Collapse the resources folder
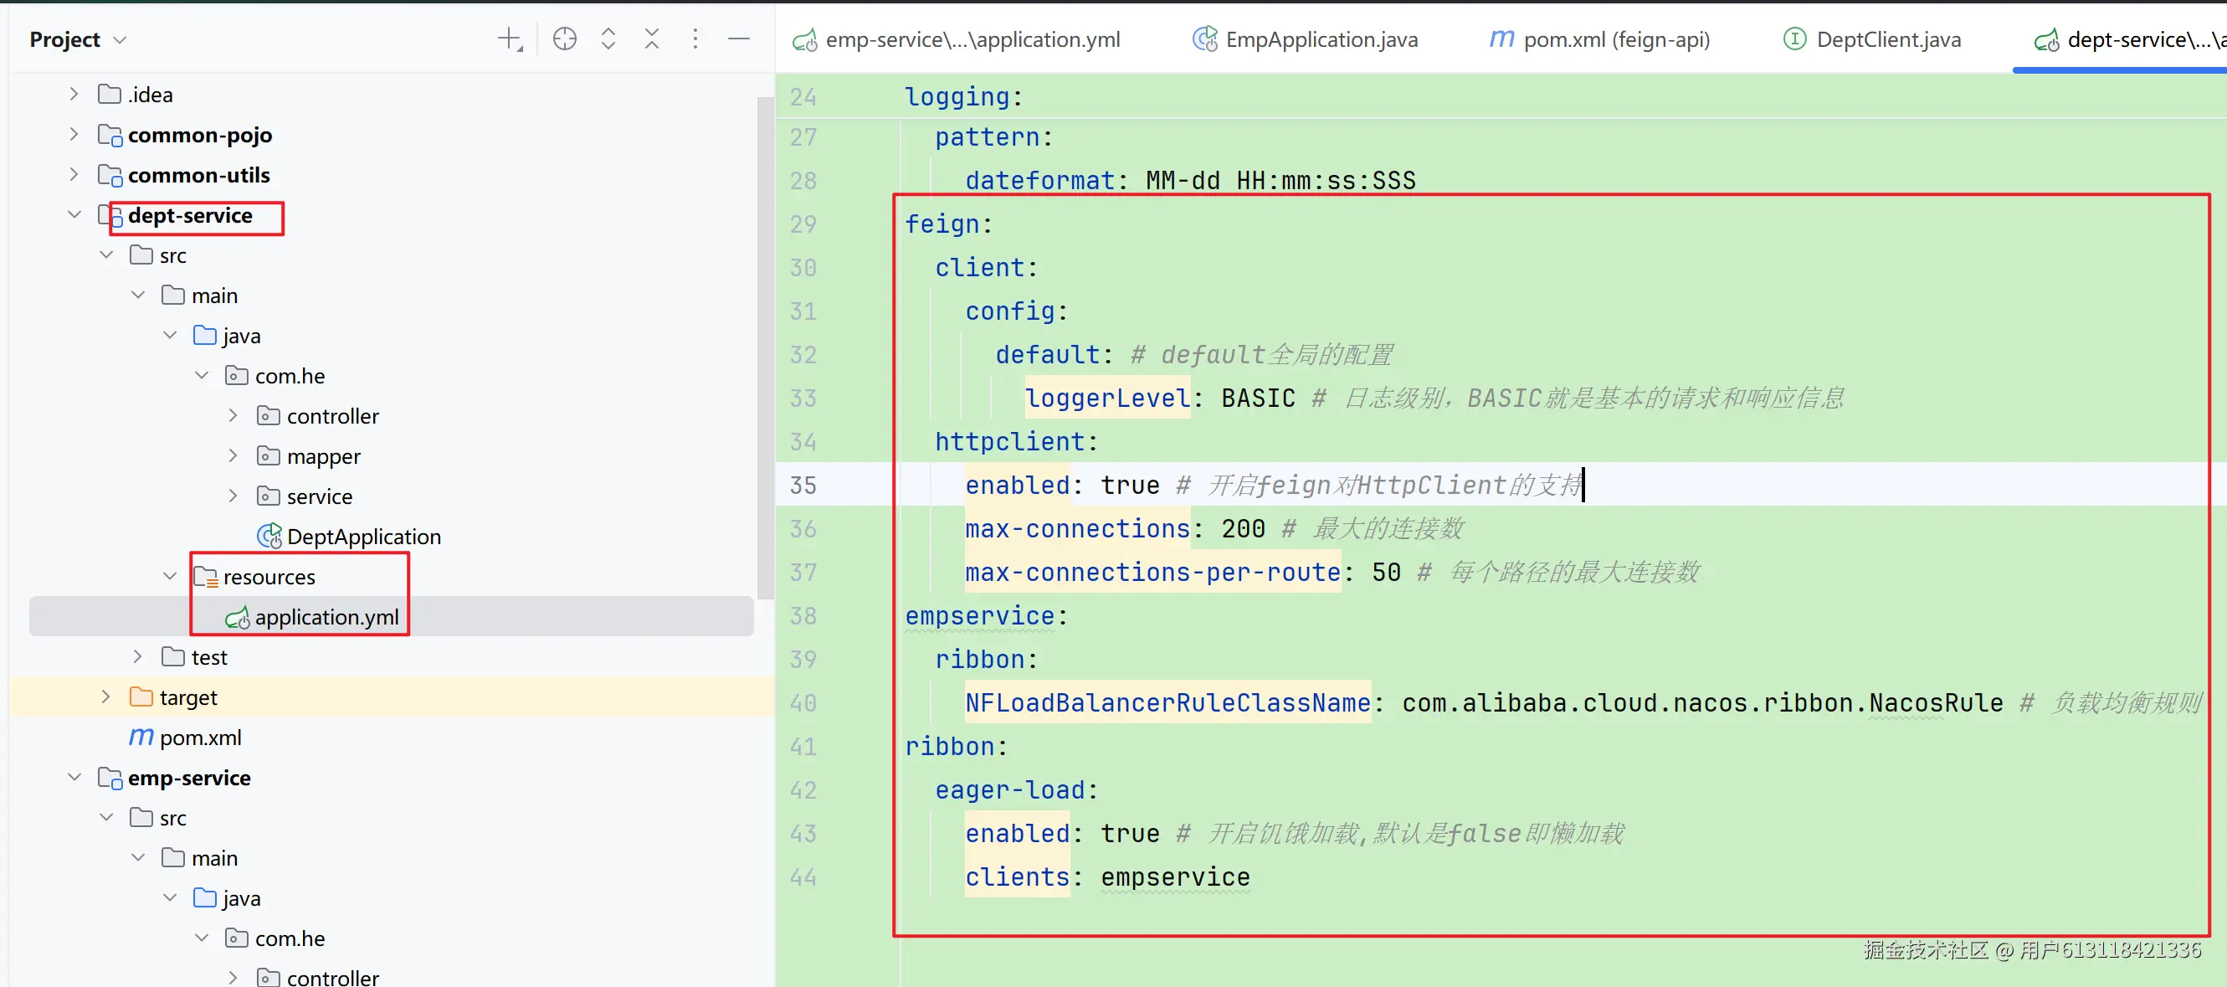Viewport: 2227px width, 987px height. pyautogui.click(x=169, y=576)
